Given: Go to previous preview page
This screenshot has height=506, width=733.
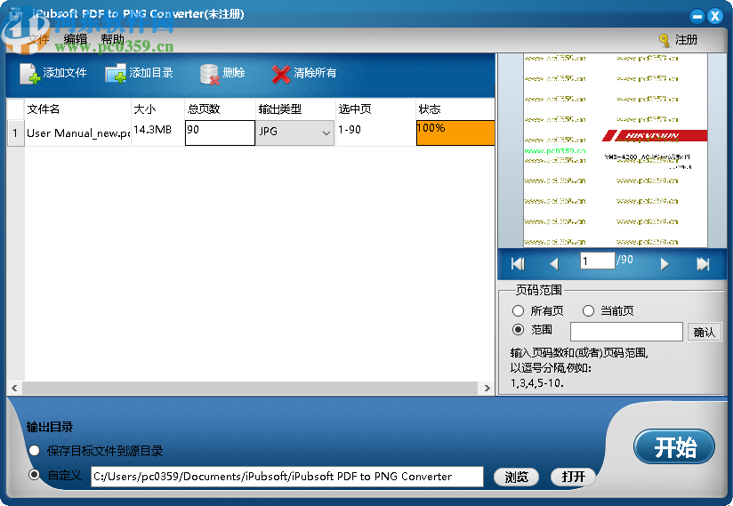Looking at the screenshot, I should tap(554, 264).
